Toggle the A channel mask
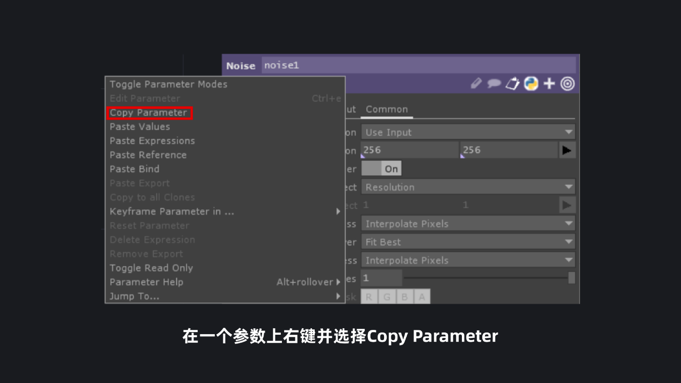The height and width of the screenshot is (383, 681). [422, 296]
